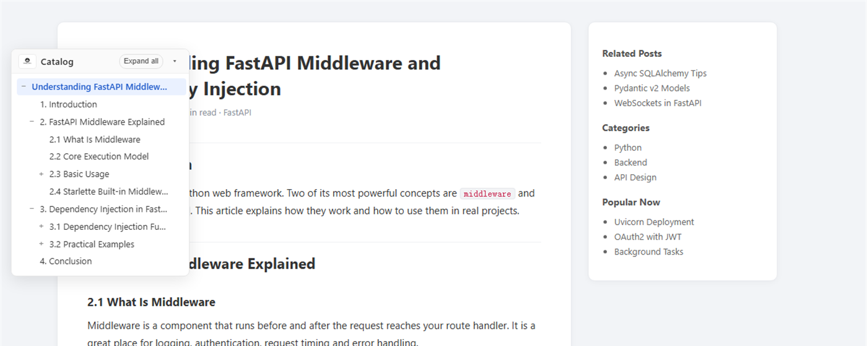The width and height of the screenshot is (867, 346).
Task: Collapse the root Understanding FastAPI Middleware node
Action: (24, 87)
